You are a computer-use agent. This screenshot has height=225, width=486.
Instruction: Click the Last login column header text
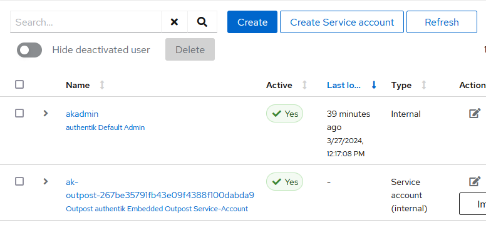[x=344, y=85]
